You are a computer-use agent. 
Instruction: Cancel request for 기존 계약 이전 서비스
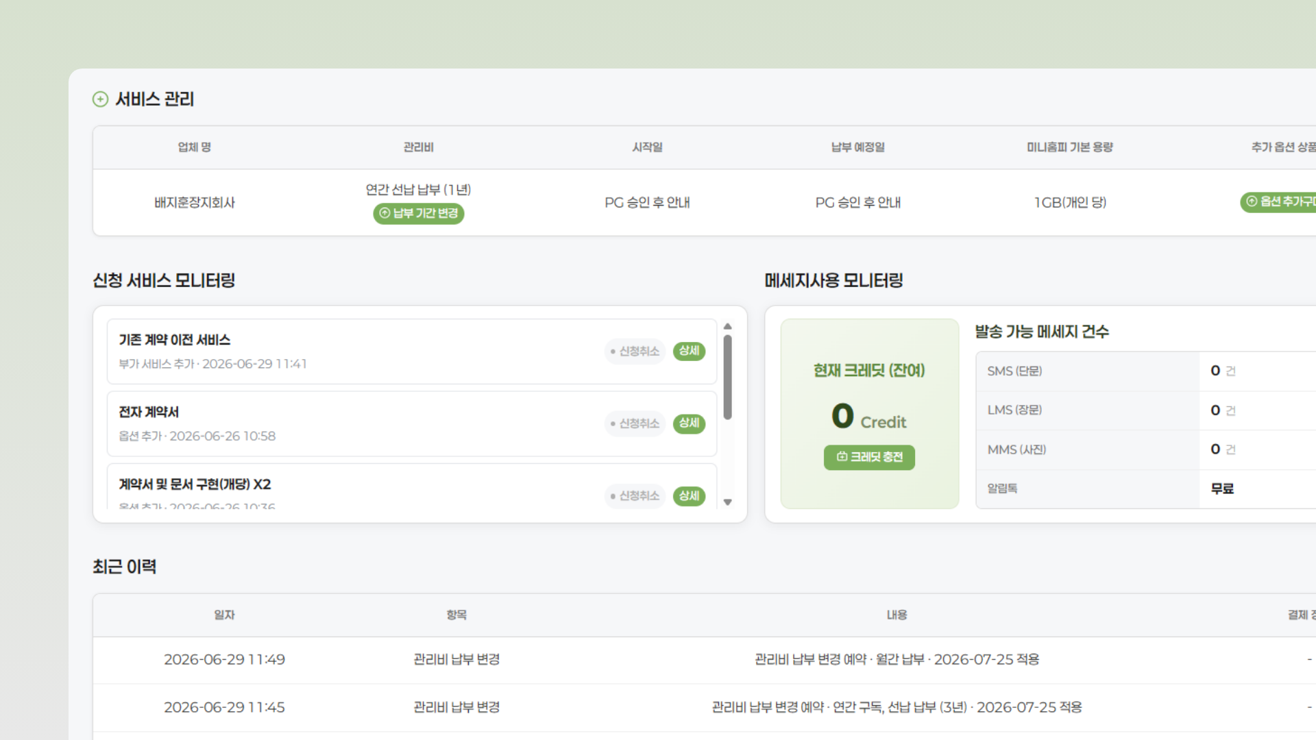[x=635, y=351]
